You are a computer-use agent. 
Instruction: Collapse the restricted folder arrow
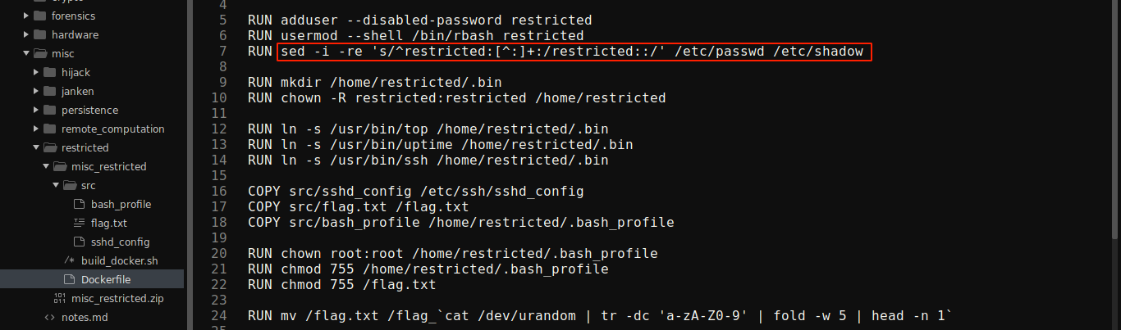(36, 147)
